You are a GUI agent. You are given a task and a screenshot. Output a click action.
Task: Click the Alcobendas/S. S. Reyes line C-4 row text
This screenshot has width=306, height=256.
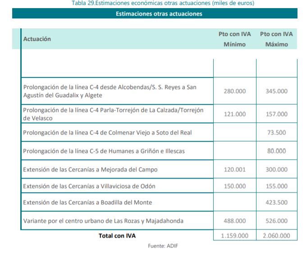pos(110,91)
